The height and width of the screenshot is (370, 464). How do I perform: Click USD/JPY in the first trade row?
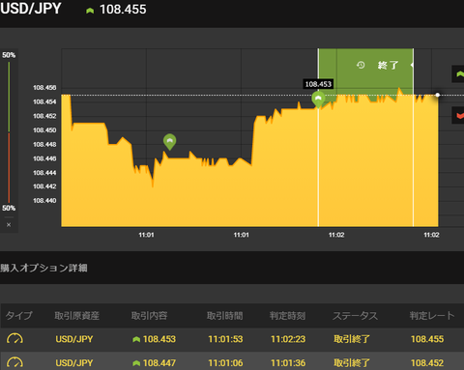pos(74,339)
